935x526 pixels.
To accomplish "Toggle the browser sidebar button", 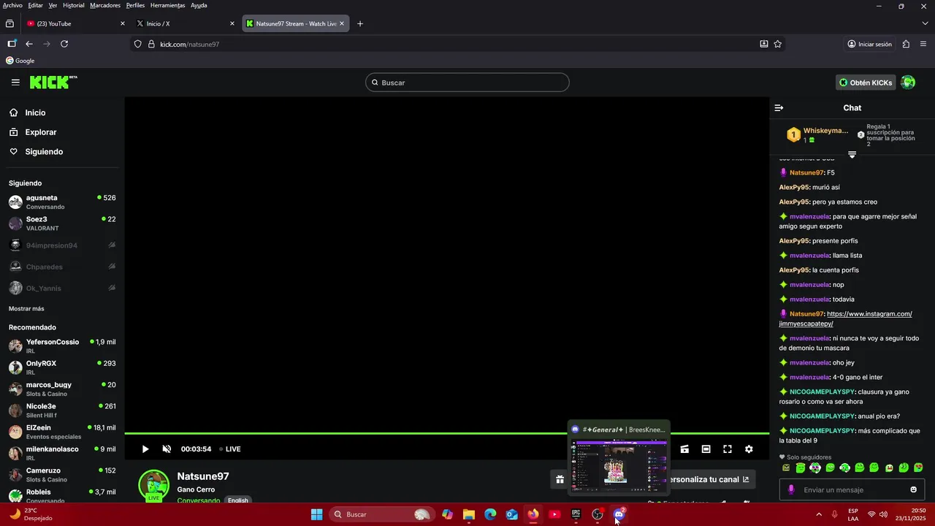I will [x=12, y=44].
